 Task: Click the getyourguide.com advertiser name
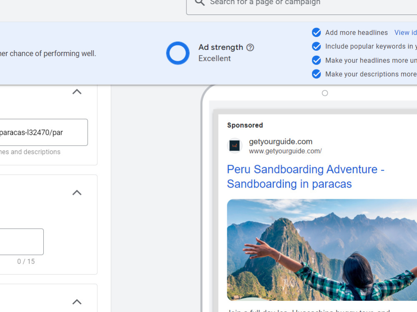point(281,142)
